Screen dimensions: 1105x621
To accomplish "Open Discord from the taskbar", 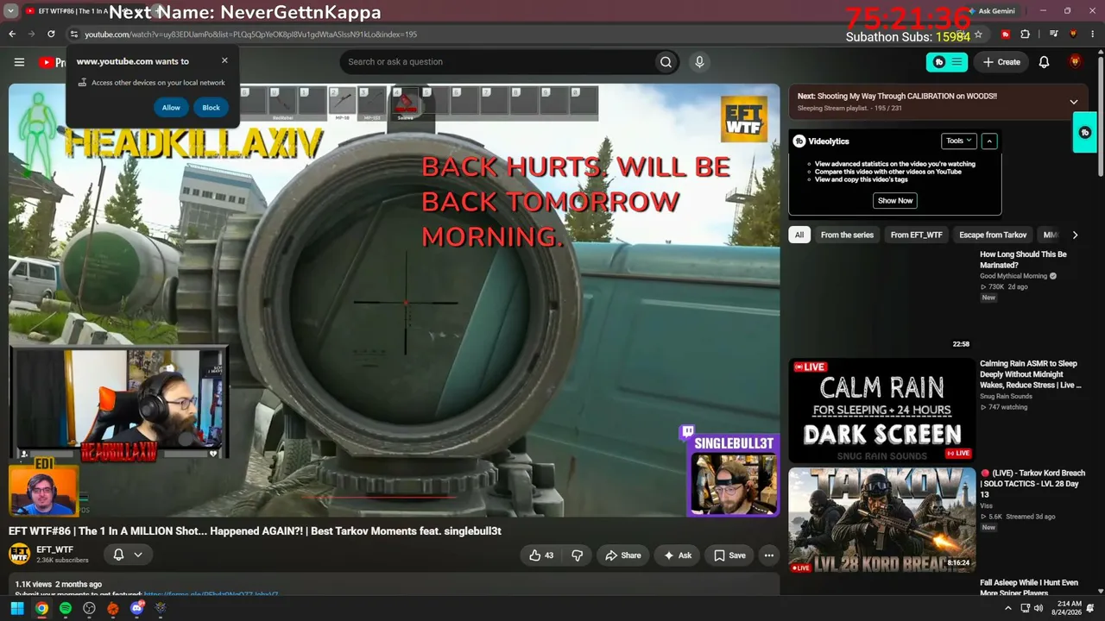I will click(x=136, y=609).
